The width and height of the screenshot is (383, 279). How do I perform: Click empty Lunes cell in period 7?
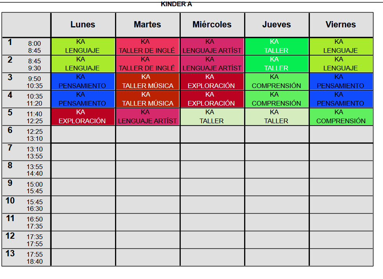point(83,152)
